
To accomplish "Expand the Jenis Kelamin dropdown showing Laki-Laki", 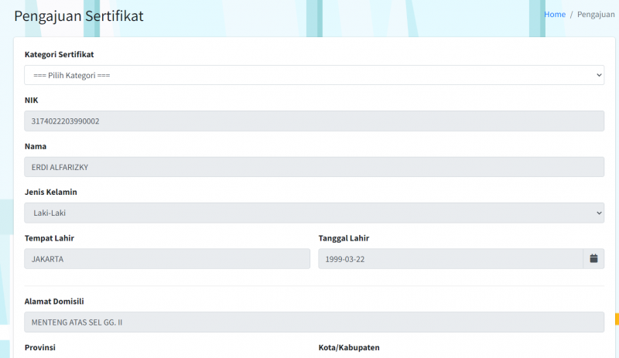I will pos(313,213).
